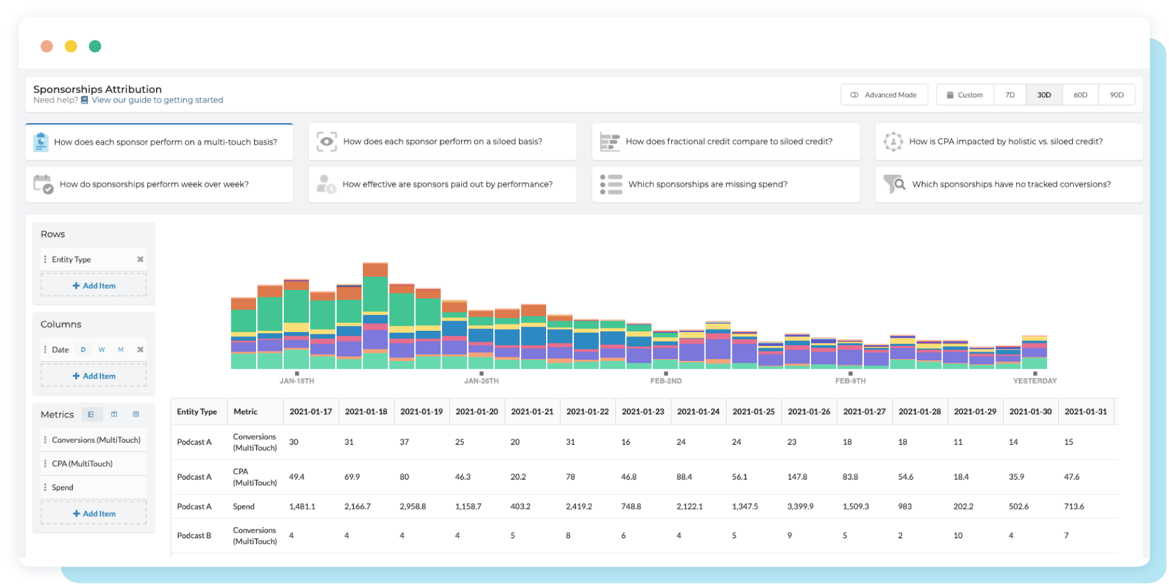Toggle Advanced Mode
The image size is (1169, 588).
click(x=884, y=95)
